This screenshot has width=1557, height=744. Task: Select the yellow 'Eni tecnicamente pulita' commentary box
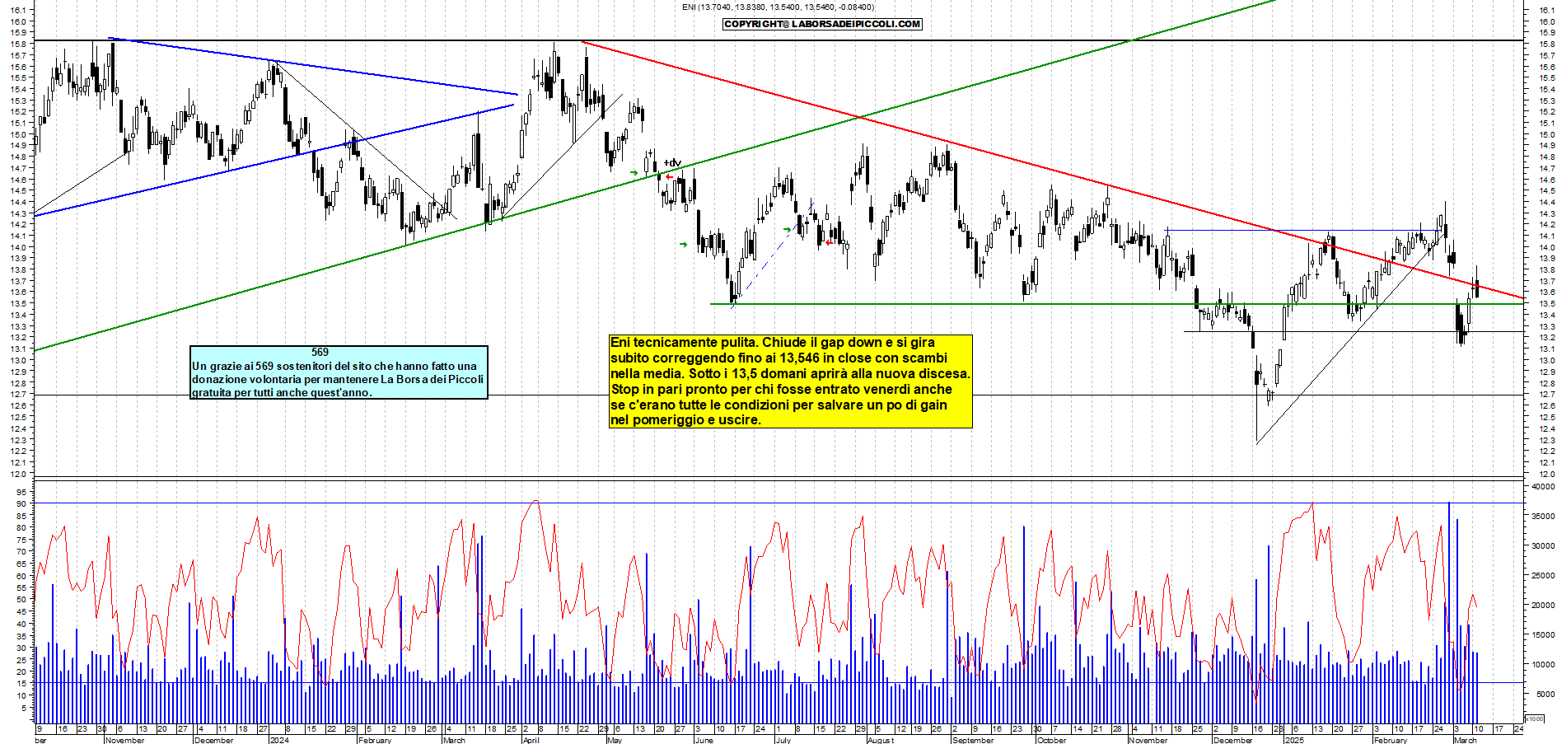click(x=790, y=381)
